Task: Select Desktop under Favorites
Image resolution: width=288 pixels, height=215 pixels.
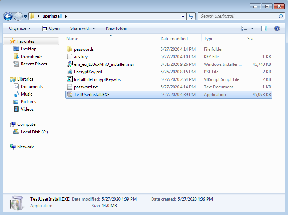Action: [29, 49]
